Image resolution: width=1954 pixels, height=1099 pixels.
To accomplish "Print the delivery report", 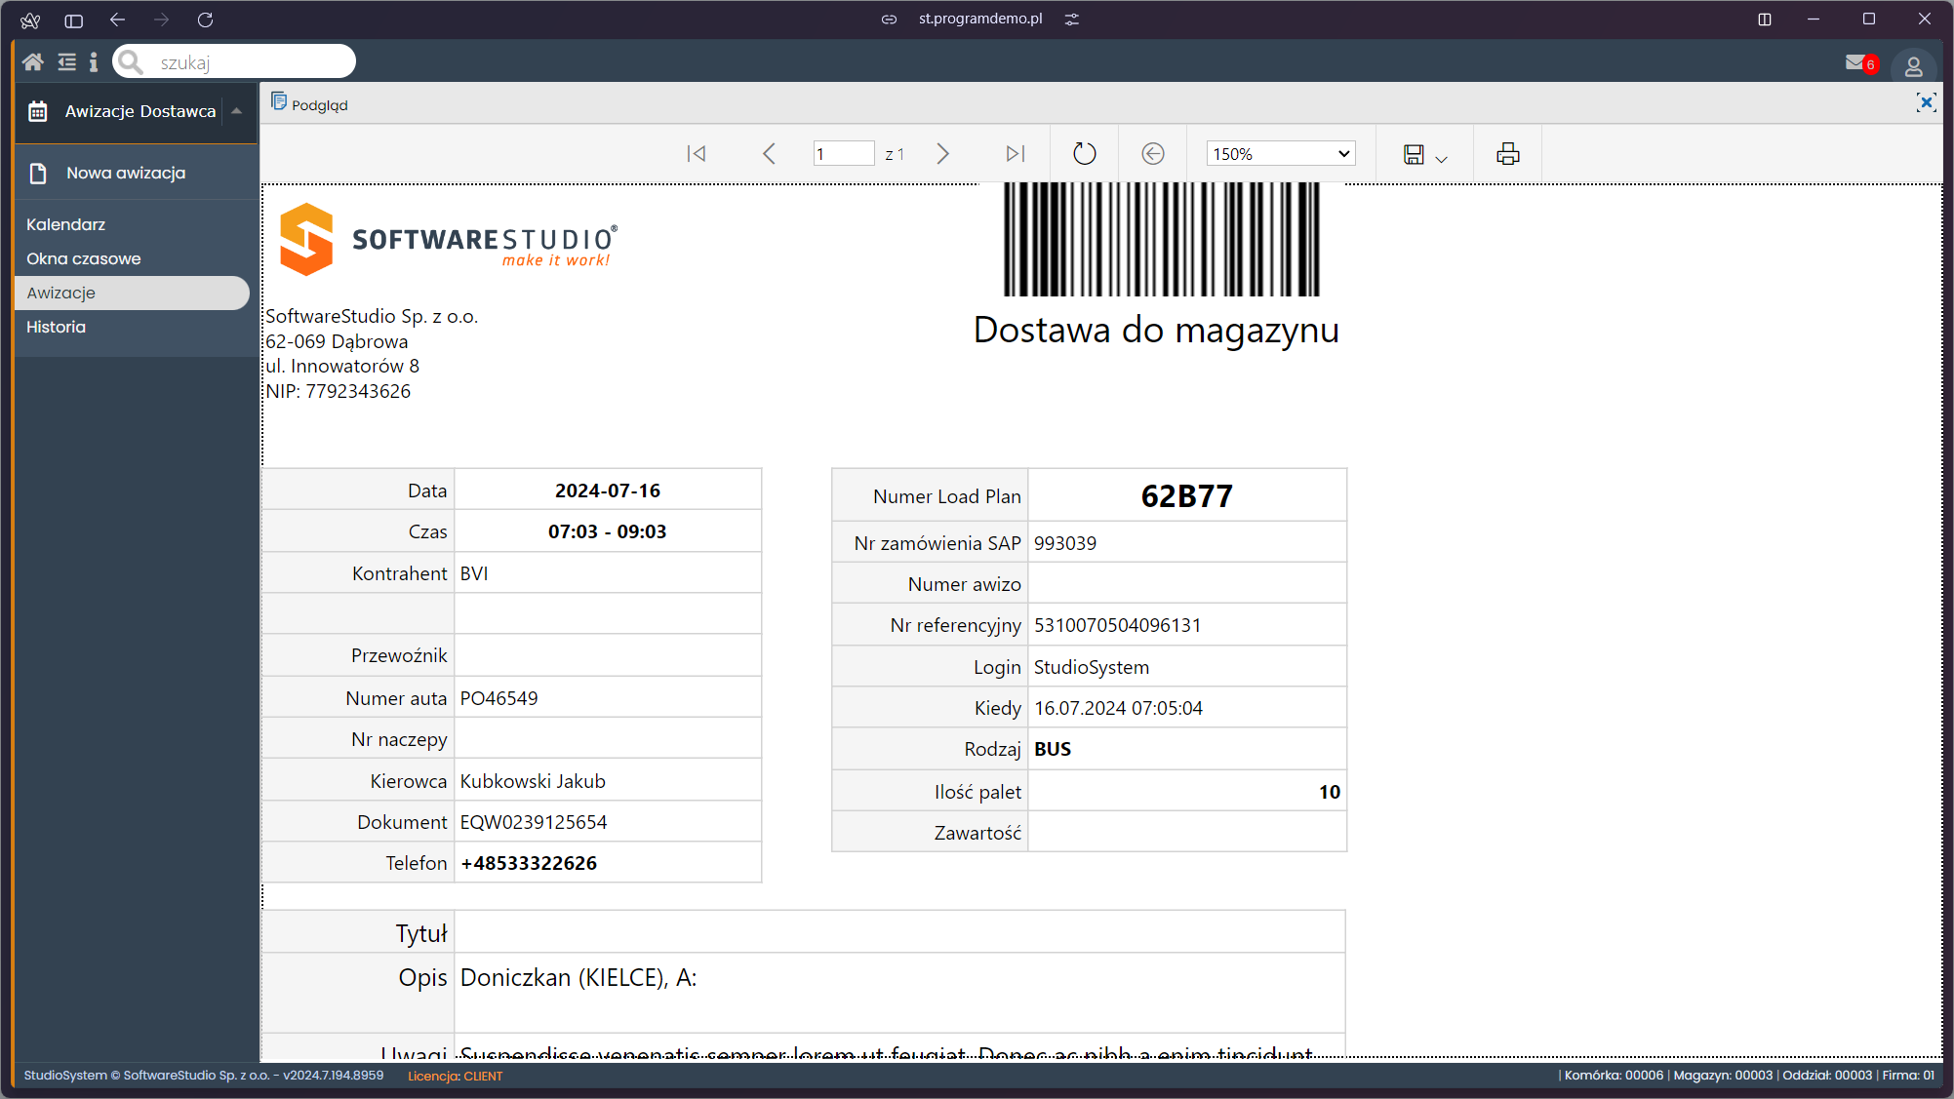I will point(1507,154).
